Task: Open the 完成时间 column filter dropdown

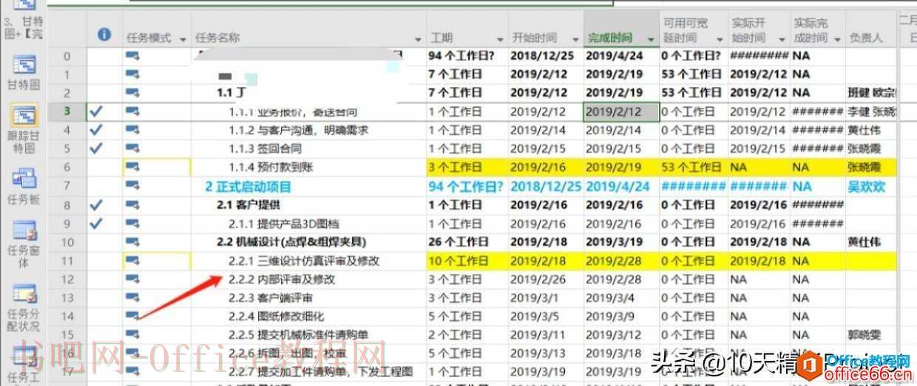Action: (650, 39)
